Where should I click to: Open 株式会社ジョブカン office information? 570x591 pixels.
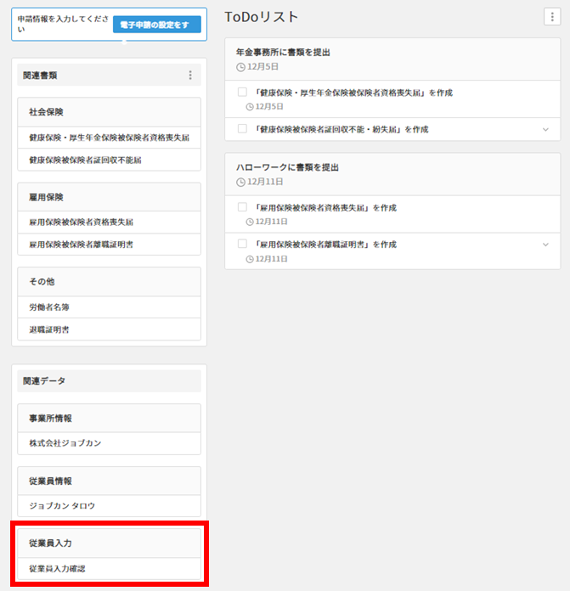(x=65, y=443)
